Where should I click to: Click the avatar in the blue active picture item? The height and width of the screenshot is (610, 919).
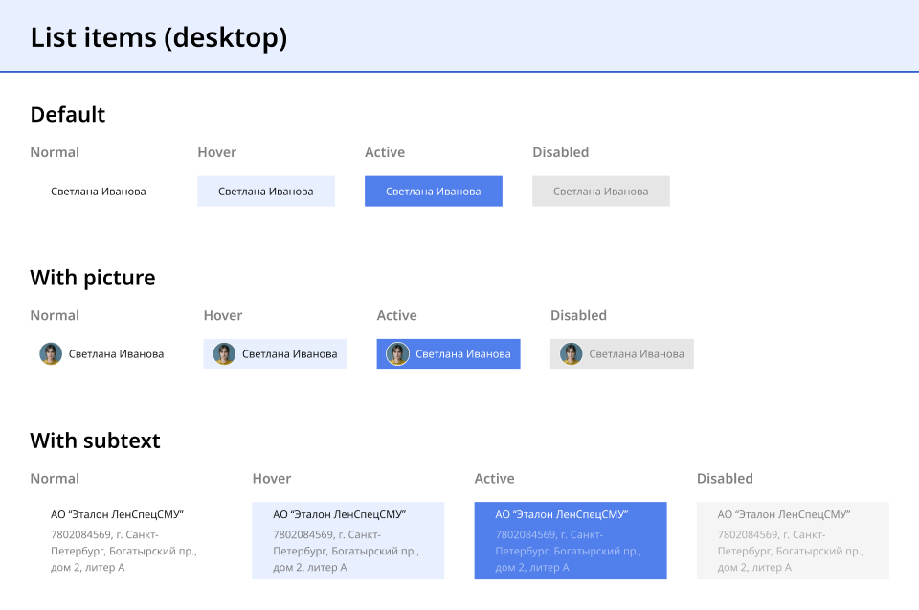pyautogui.click(x=397, y=354)
